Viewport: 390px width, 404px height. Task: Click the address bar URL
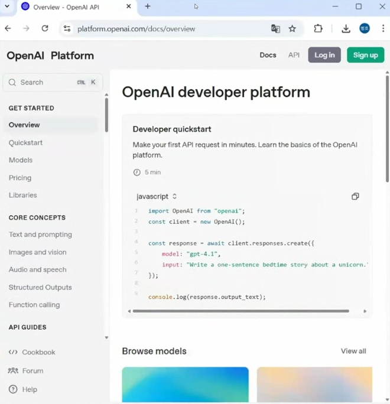(136, 29)
